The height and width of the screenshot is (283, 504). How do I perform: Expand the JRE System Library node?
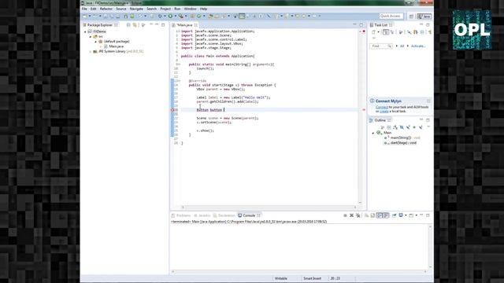91,51
